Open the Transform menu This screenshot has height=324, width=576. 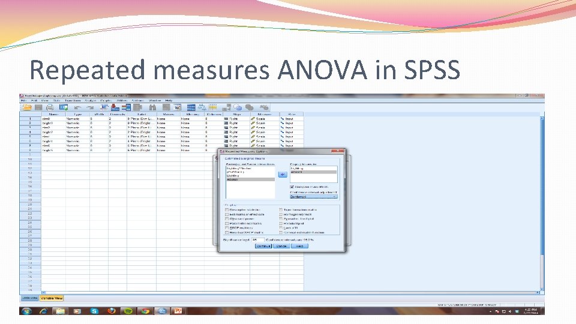pyautogui.click(x=73, y=100)
